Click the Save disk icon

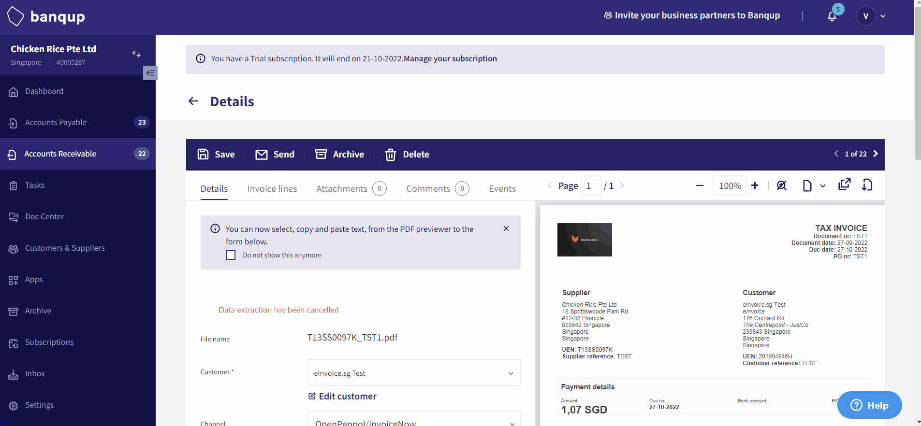pyautogui.click(x=203, y=154)
